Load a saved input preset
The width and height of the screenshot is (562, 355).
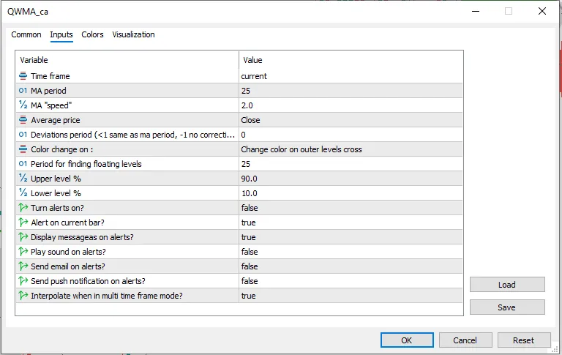point(507,285)
